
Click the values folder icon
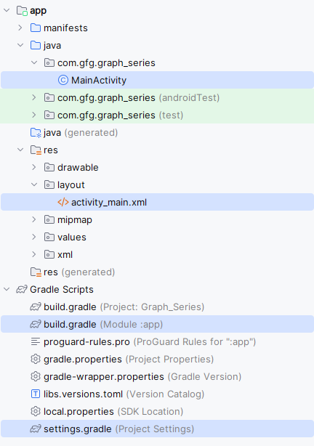pos(49,237)
